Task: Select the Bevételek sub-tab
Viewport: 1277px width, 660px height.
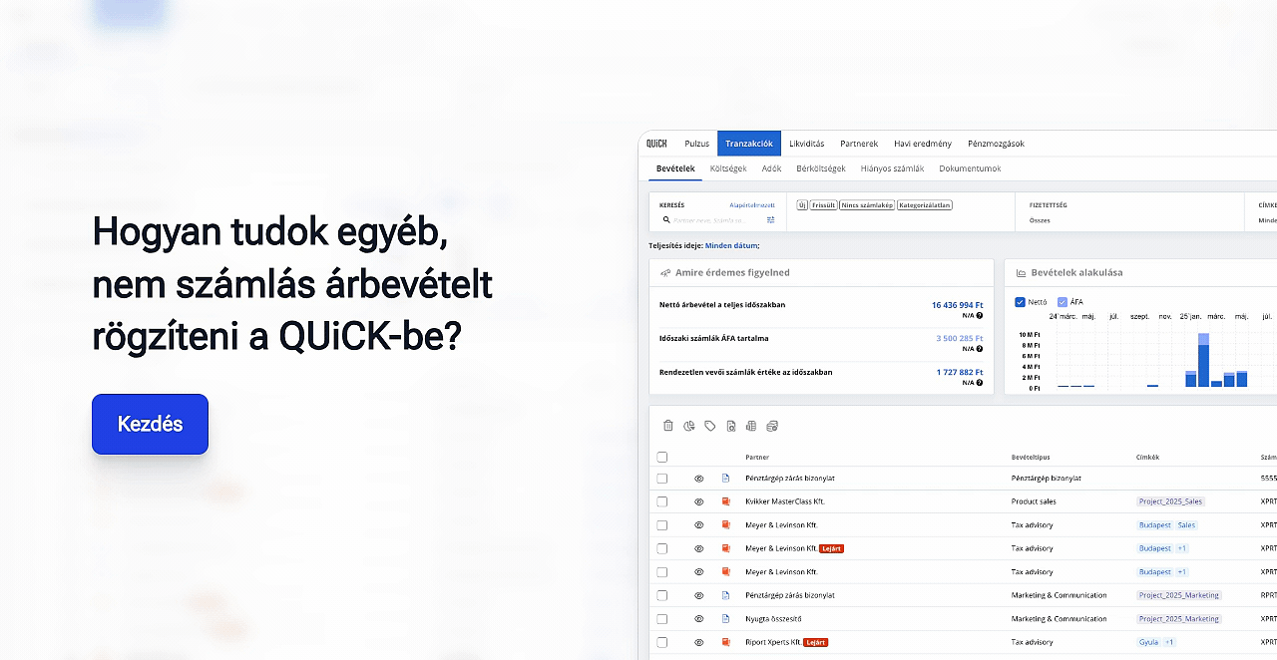Action: point(675,168)
